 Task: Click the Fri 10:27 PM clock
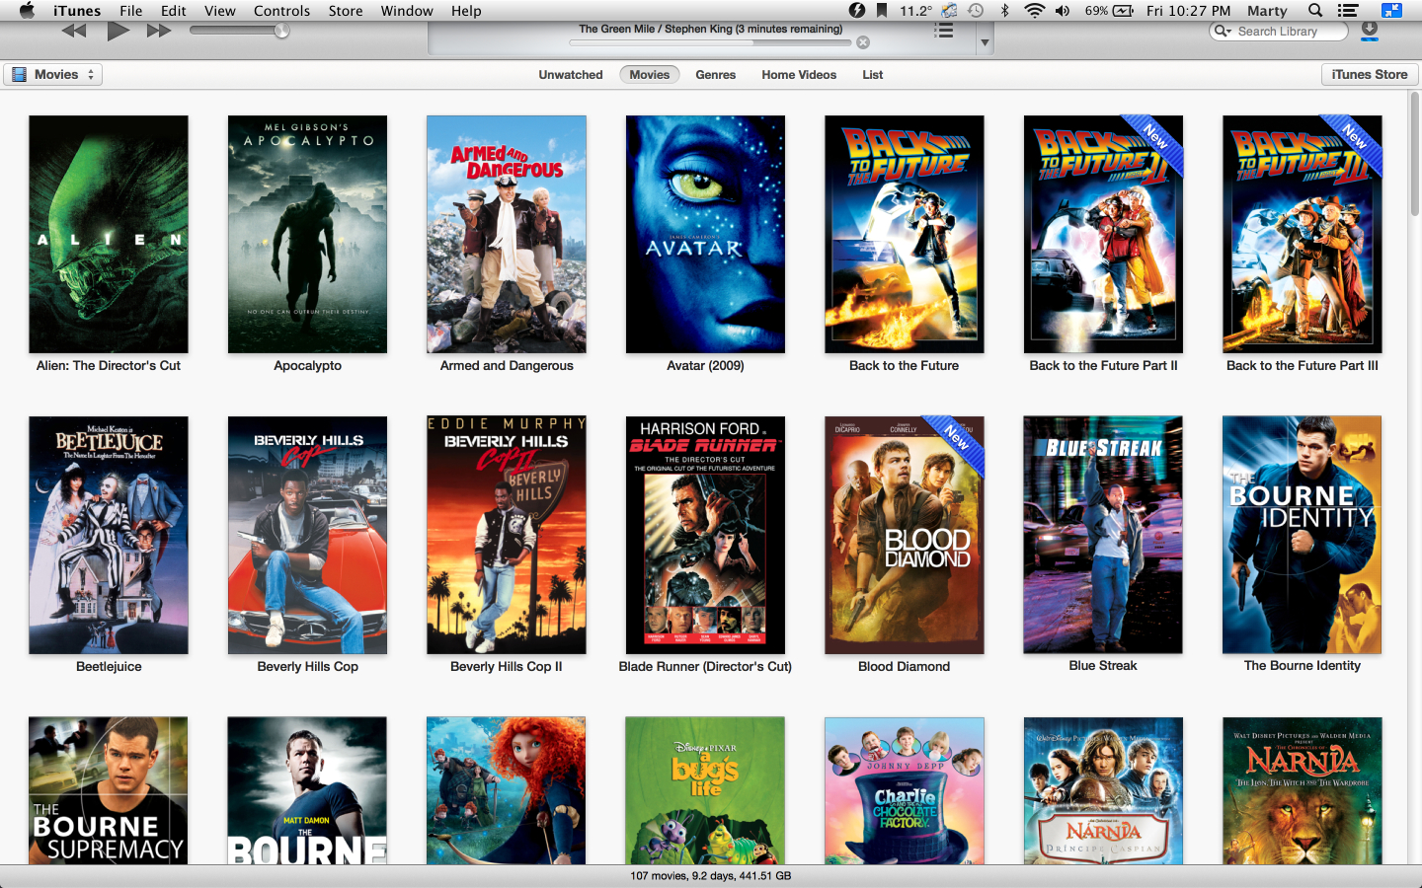1188,11
